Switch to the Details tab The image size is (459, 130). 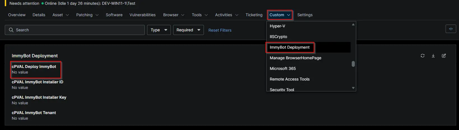pos(39,15)
